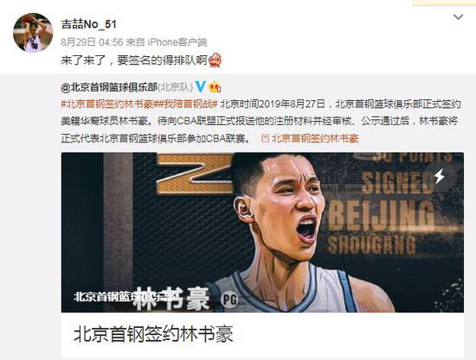Image resolution: width=476 pixels, height=360 pixels.
Task: Open the 吉喆No_51 username link
Action: point(89,24)
